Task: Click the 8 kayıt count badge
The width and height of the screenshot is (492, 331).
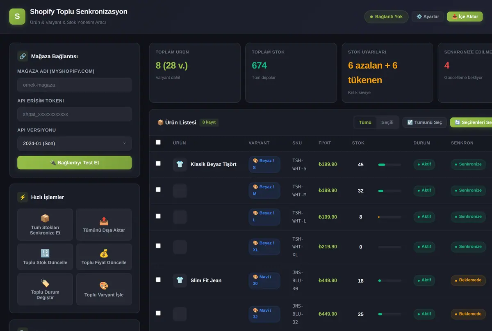Action: (209, 122)
